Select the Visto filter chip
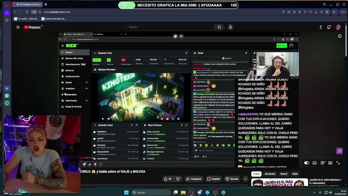The width and height of the screenshot is (348, 196). [295, 174]
